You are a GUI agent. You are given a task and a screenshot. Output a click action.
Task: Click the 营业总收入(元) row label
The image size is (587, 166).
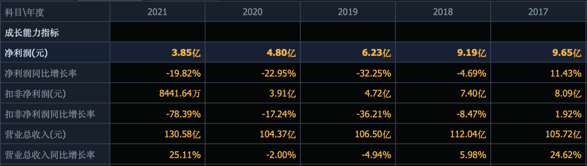click(x=35, y=134)
